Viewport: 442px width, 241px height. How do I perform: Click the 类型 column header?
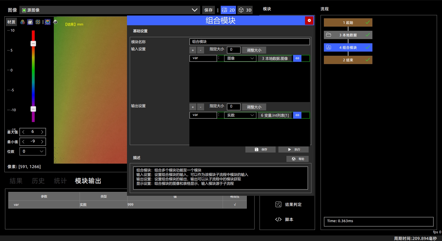103,196
